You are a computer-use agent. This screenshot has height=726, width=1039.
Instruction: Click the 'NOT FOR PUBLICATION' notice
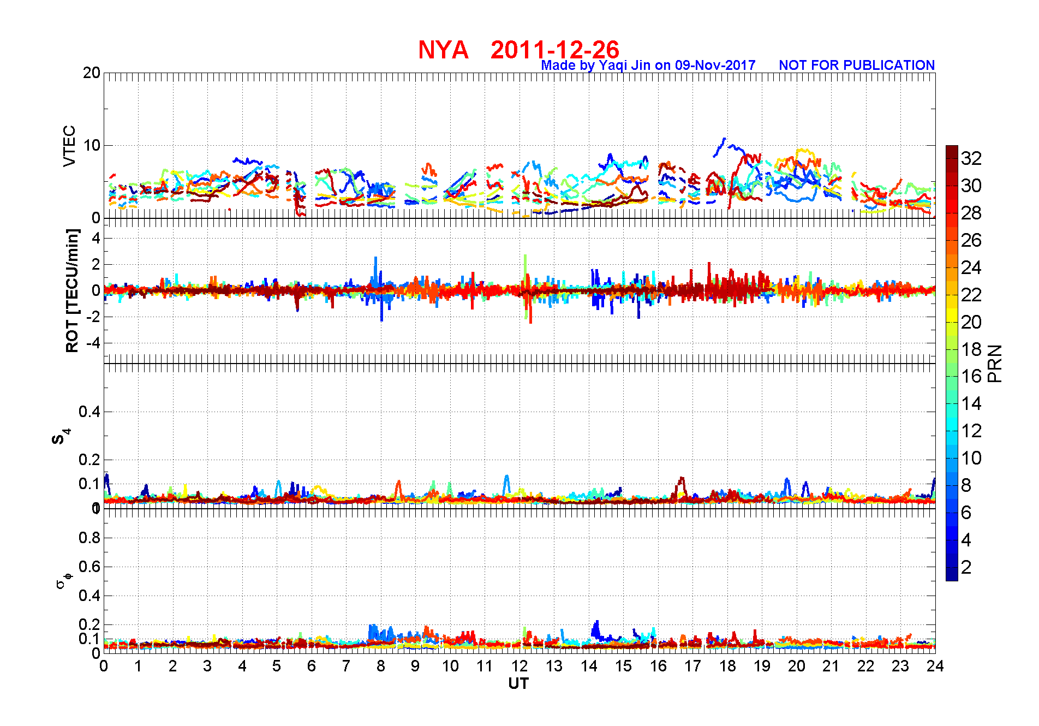[x=857, y=66]
